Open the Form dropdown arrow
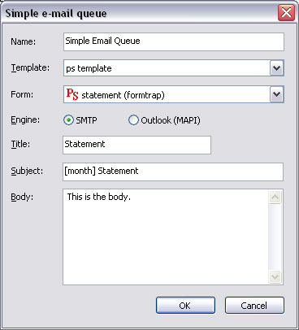Screen dimensions: 299x330 click(x=276, y=94)
